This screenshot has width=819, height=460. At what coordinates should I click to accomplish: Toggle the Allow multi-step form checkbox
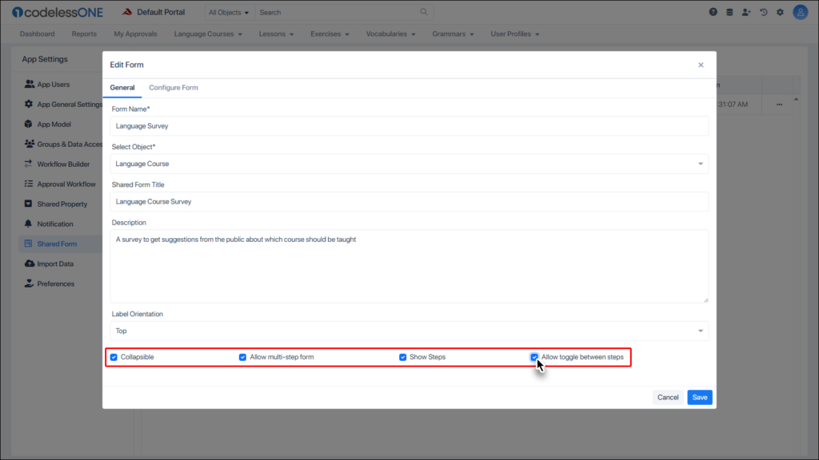242,357
